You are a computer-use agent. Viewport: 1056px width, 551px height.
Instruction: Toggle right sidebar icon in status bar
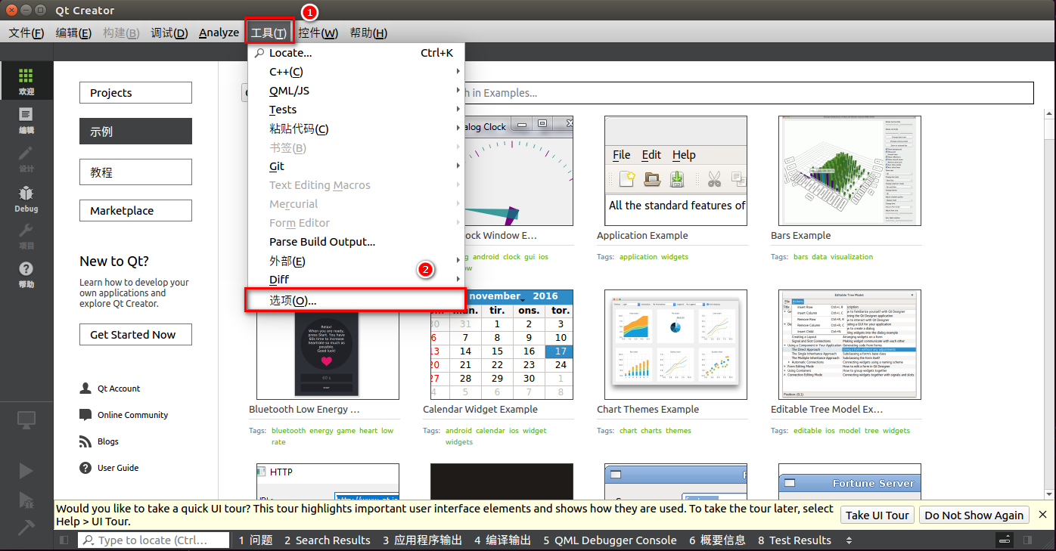click(1027, 540)
